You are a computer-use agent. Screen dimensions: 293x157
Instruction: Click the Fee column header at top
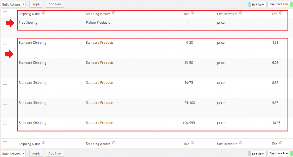click(x=275, y=14)
